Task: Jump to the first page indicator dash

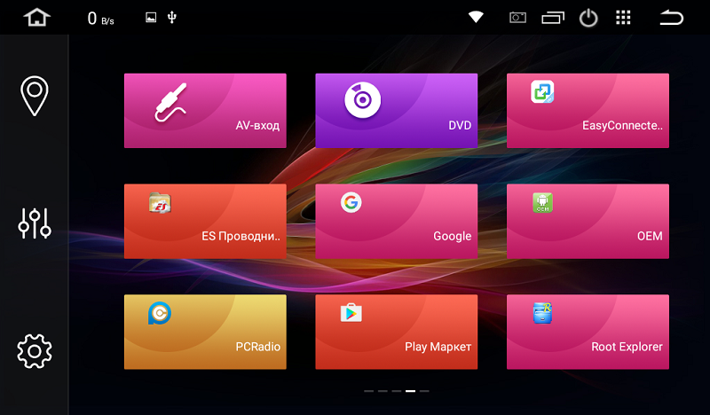Action: (x=368, y=391)
